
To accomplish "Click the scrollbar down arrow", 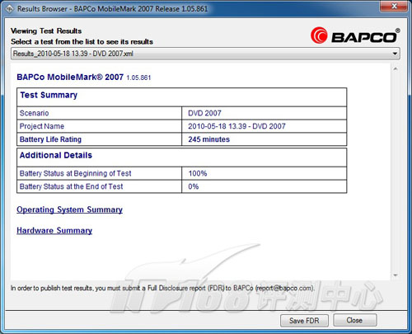I will tap(396, 275).
